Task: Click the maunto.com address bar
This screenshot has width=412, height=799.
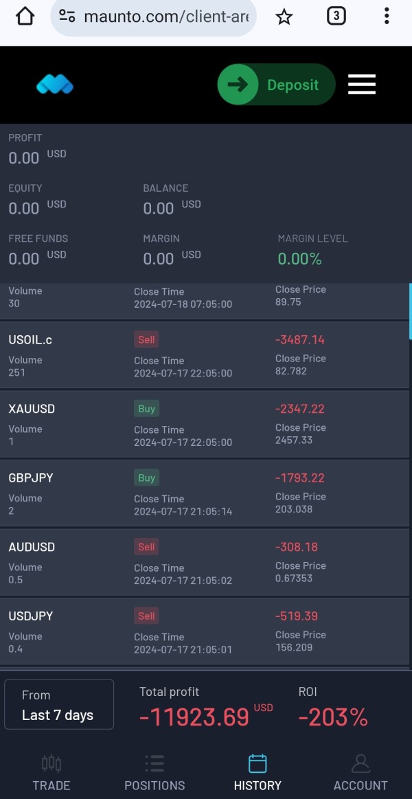Action: pyautogui.click(x=154, y=16)
